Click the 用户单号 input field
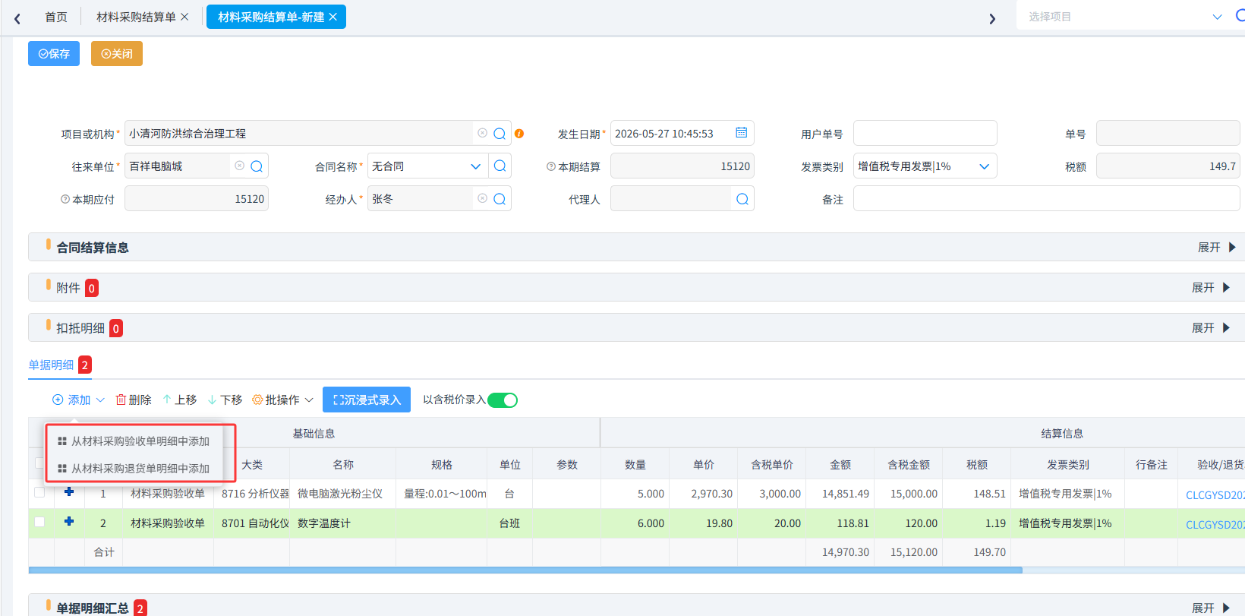The height and width of the screenshot is (616, 1245). pos(925,133)
